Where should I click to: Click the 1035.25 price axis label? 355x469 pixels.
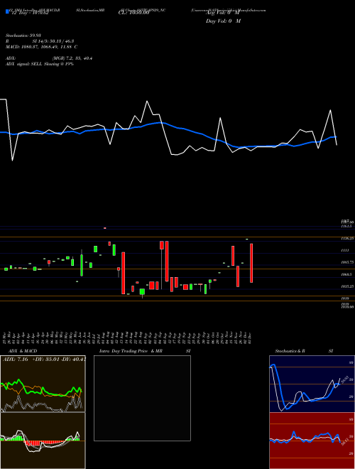point(347,286)
